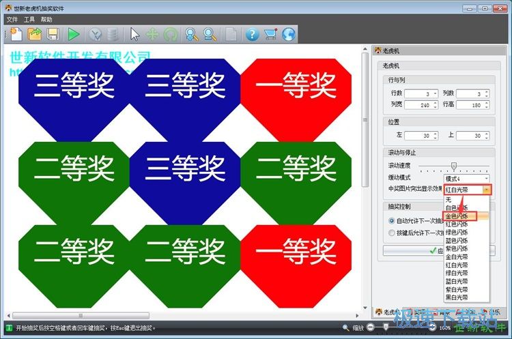
Task: Click the canvas horizontal scrollbar thumb
Action: [81, 316]
